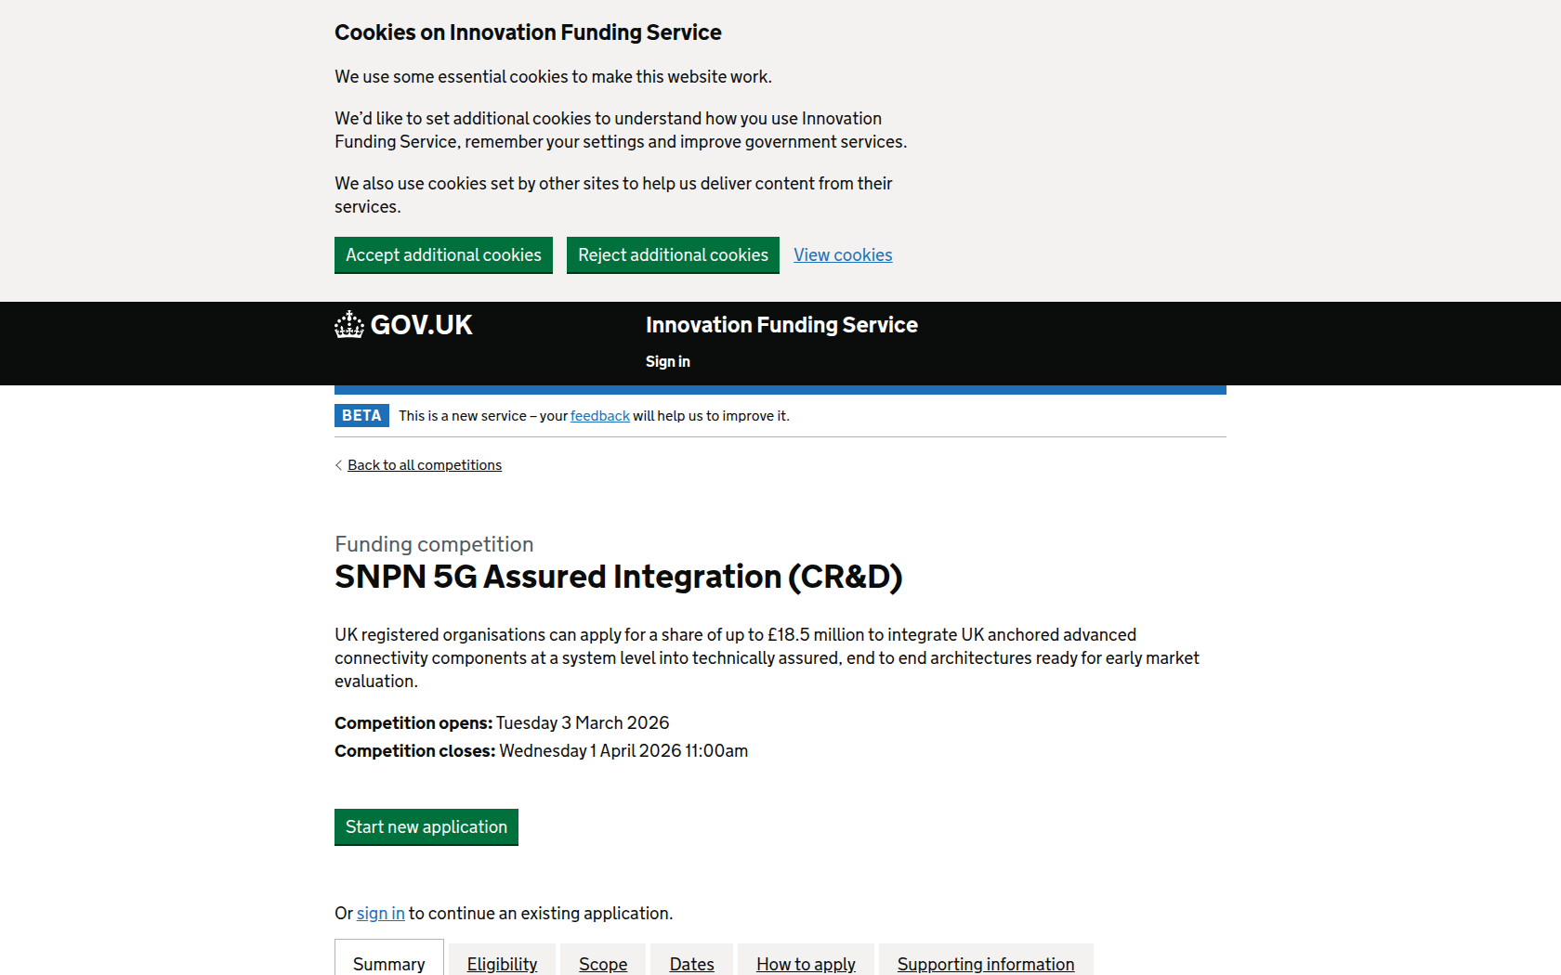
Task: Click the GOV.UK wordmark text
Action: 421,325
